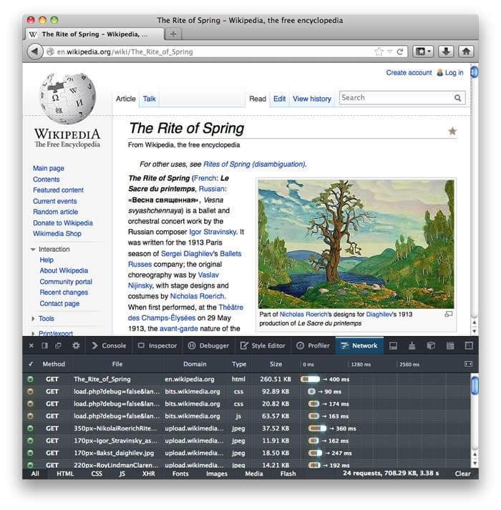This screenshot has height=510, width=501.
Task: Toggle the HTML filter in the network footer
Action: point(65,474)
